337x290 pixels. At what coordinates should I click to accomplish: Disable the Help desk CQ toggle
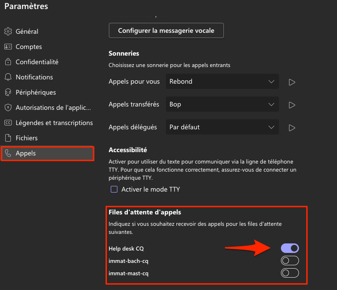[290, 248]
